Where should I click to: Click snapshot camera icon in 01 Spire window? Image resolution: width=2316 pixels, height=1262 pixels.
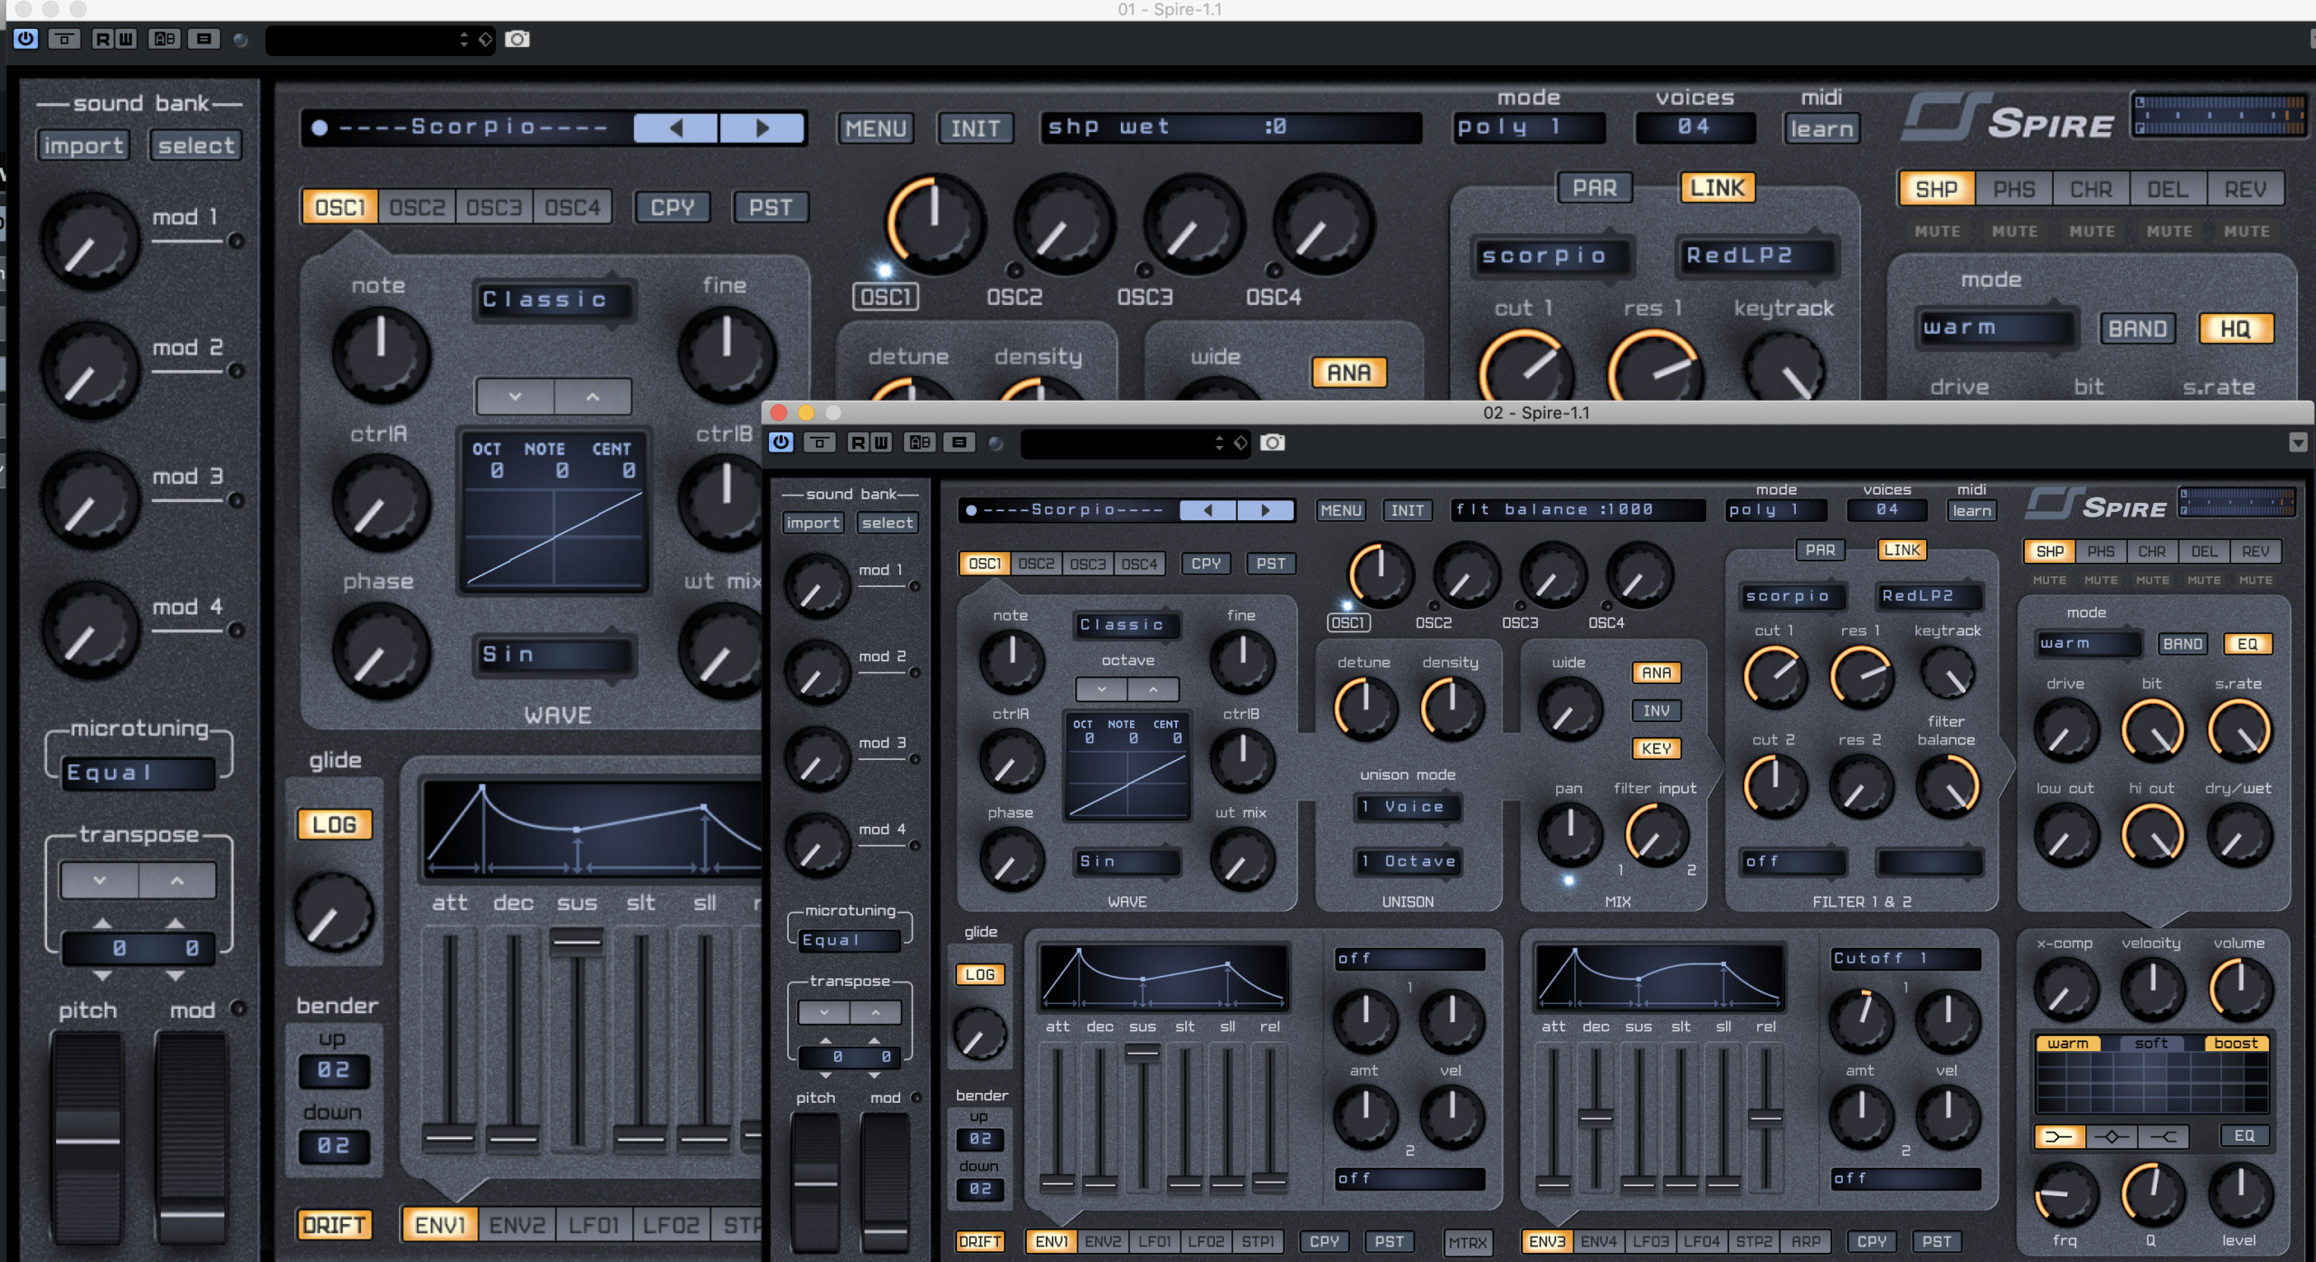click(x=517, y=39)
